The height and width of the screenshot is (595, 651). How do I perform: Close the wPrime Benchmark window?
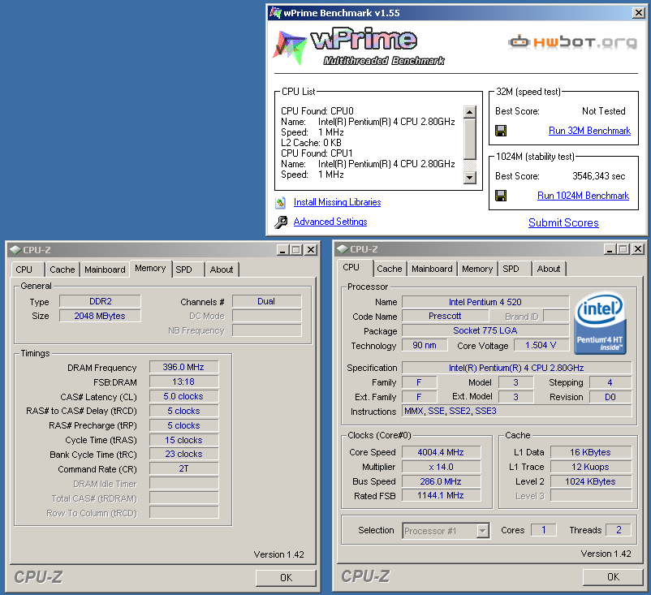tap(638, 13)
